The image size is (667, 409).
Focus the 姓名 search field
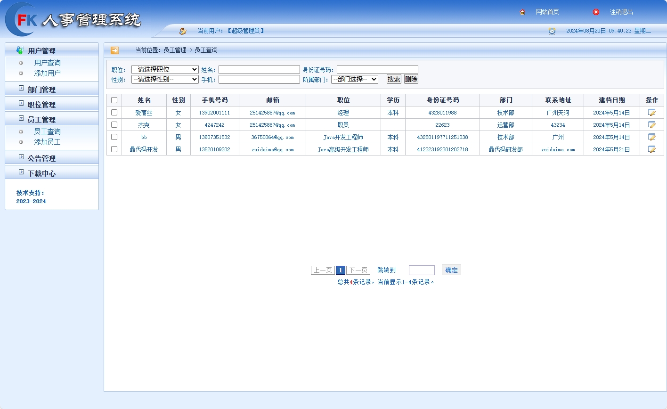coord(259,69)
